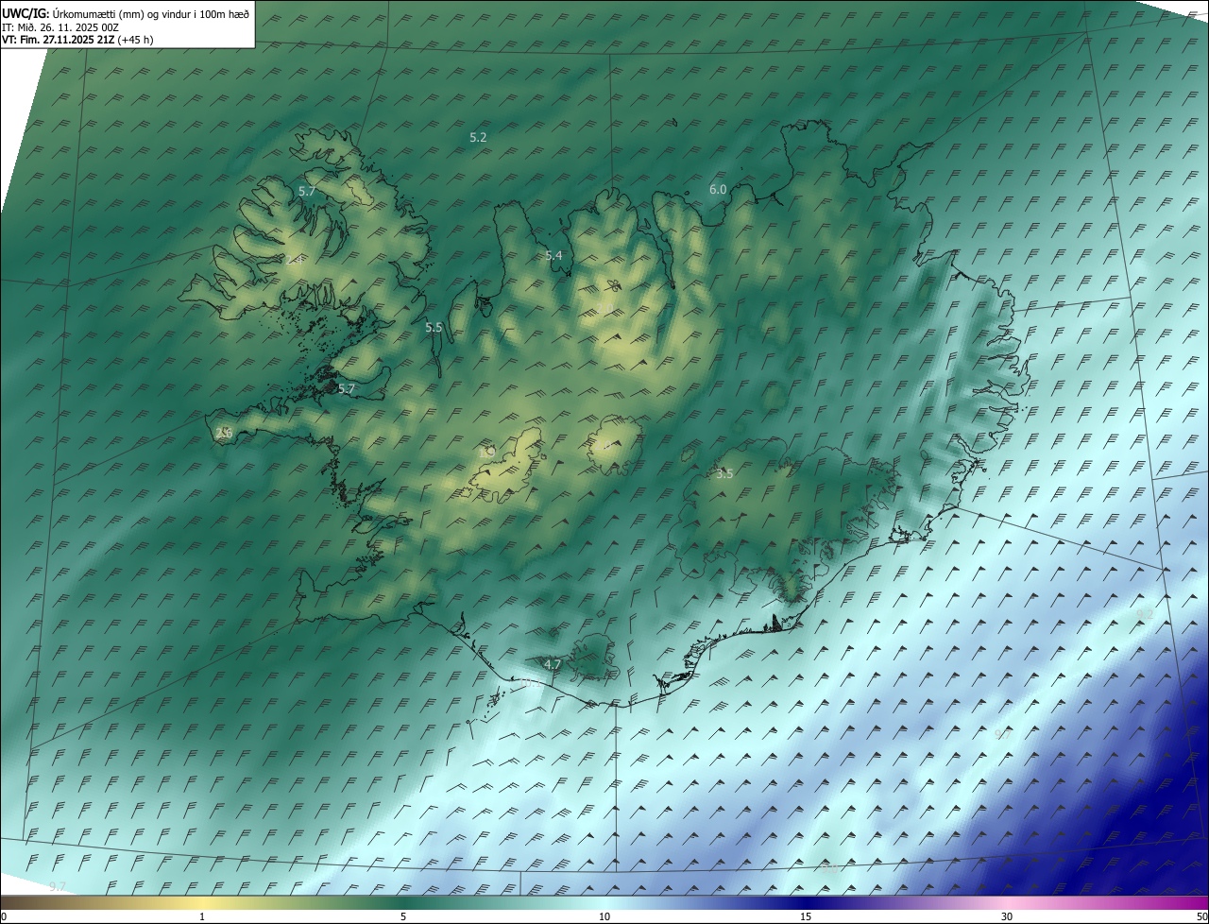Viewport: 1209px width, 924px height.
Task: Click the 4.7 value label on the south coast
Action: 553,664
